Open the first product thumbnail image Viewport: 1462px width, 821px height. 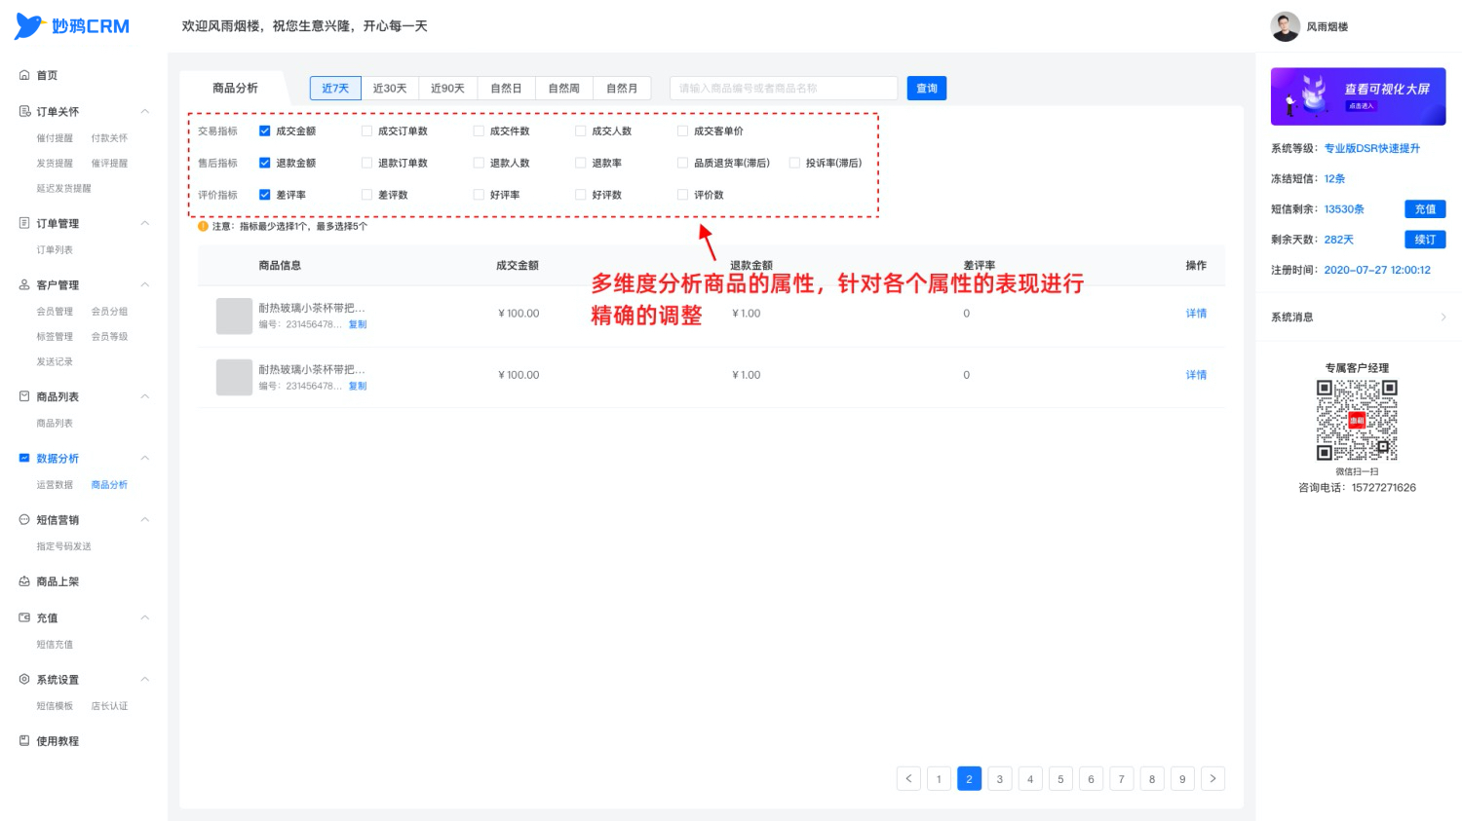click(x=234, y=317)
